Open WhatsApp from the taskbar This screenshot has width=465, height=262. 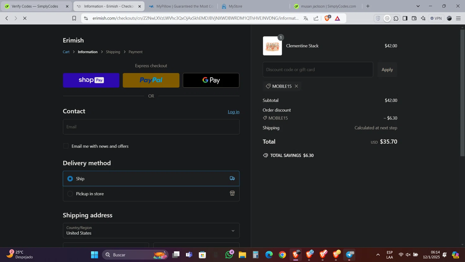point(229,255)
